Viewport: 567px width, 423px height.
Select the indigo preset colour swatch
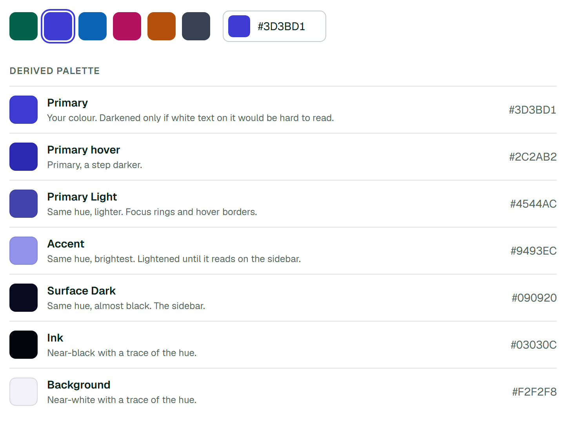click(x=58, y=26)
